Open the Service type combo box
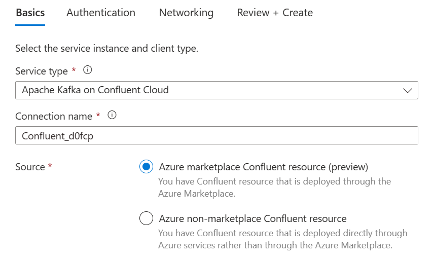433x260 pixels. click(216, 90)
